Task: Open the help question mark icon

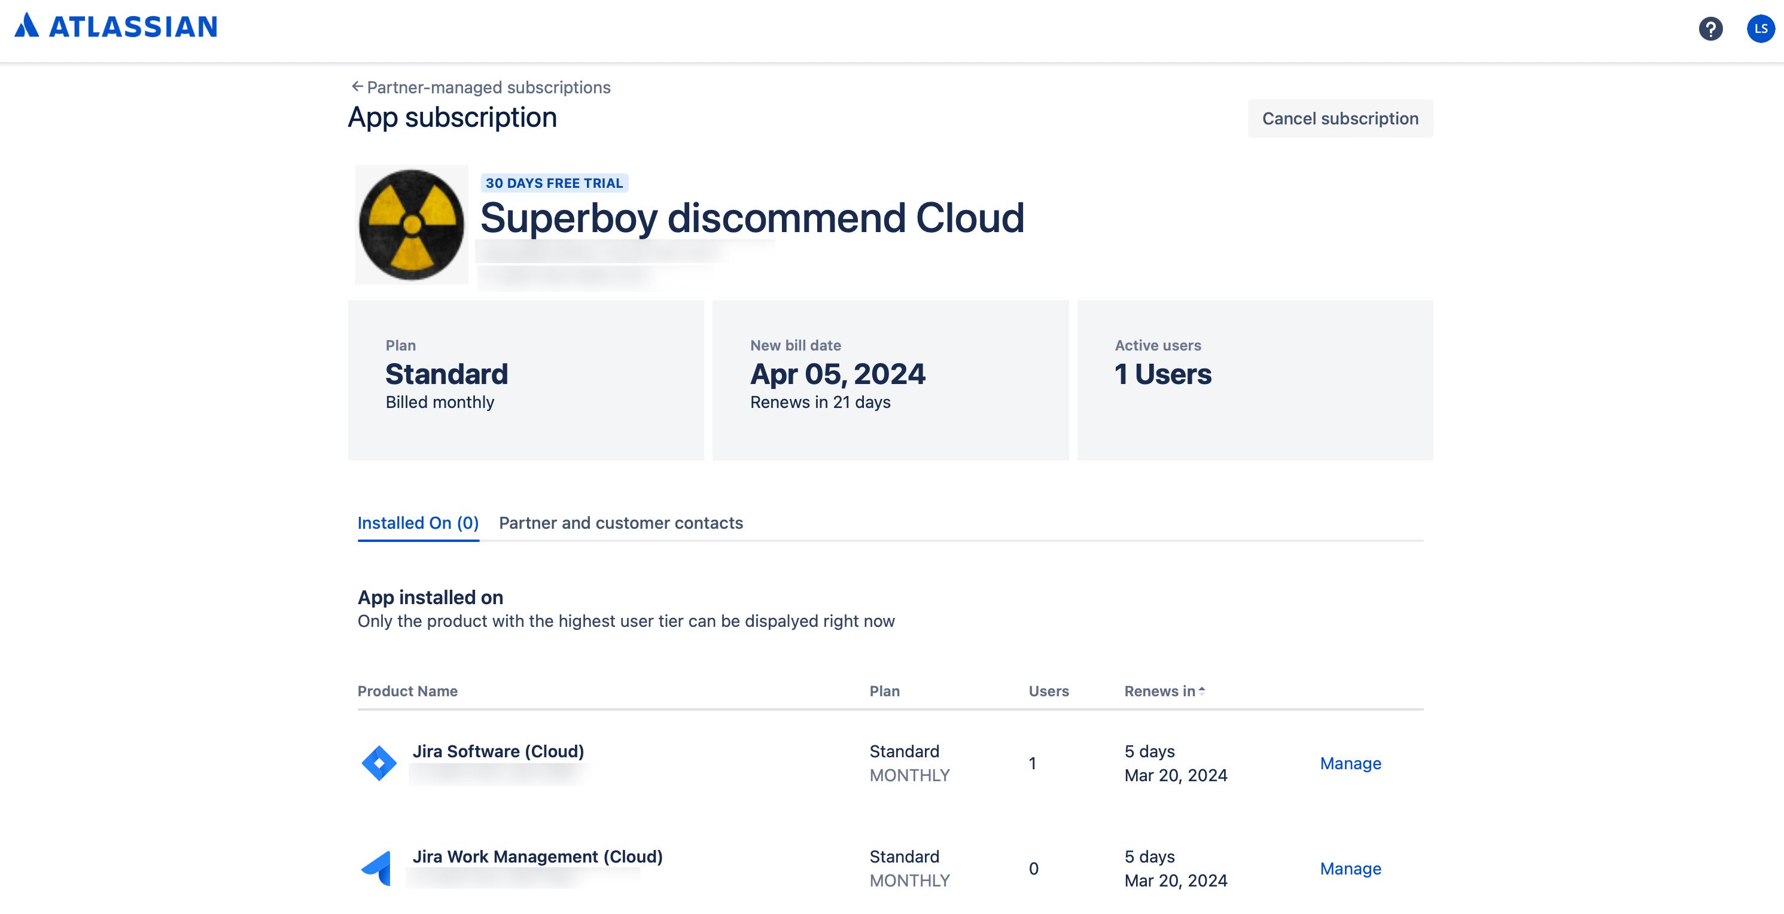Action: (1710, 28)
